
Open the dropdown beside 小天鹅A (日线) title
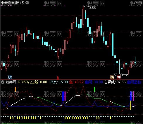27,3
